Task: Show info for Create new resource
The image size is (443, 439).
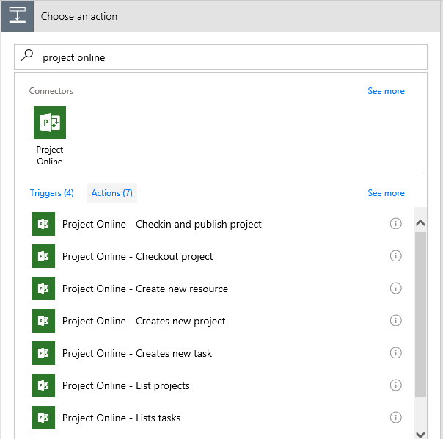Action: click(395, 289)
